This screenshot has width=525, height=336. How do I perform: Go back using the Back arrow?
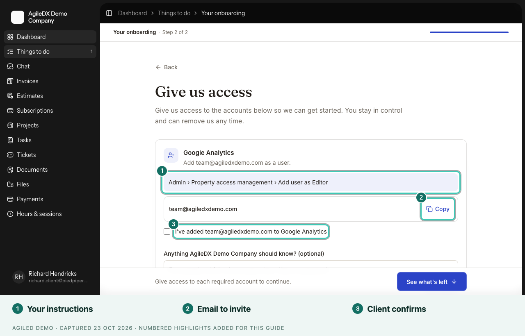tap(166, 67)
